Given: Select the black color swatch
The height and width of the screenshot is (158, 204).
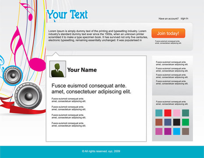Looking at the screenshot, I should pyautogui.click(x=177, y=122).
